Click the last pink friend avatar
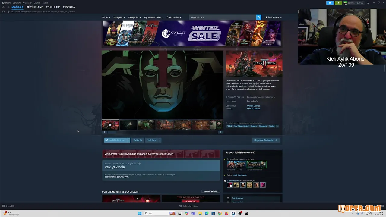The width and height of the screenshot is (386, 217). pyautogui.click(x=263, y=185)
